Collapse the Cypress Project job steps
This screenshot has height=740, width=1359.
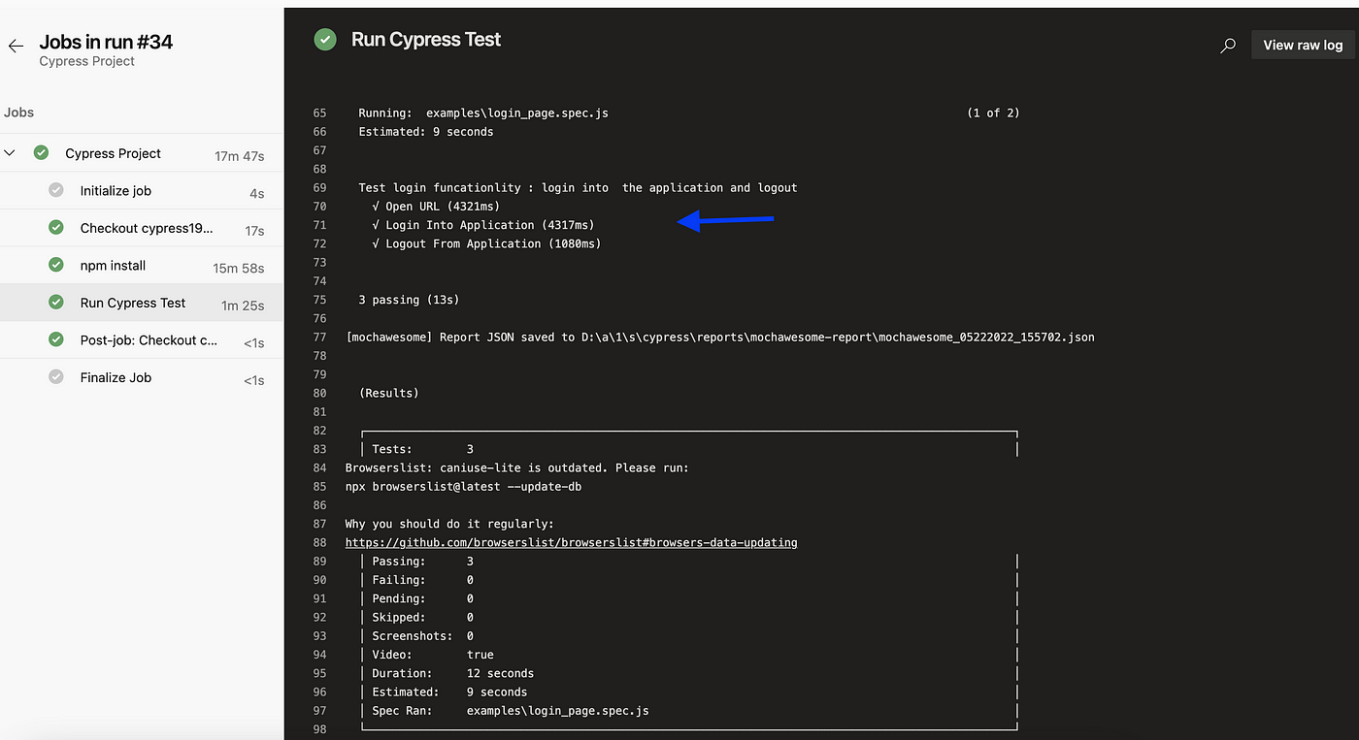pos(10,152)
